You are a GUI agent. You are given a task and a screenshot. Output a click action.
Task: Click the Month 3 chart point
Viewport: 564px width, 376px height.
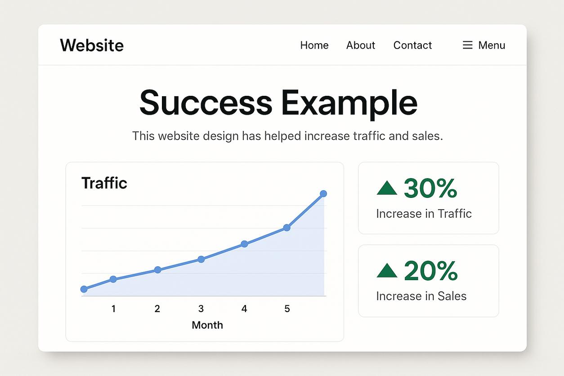pyautogui.click(x=201, y=259)
